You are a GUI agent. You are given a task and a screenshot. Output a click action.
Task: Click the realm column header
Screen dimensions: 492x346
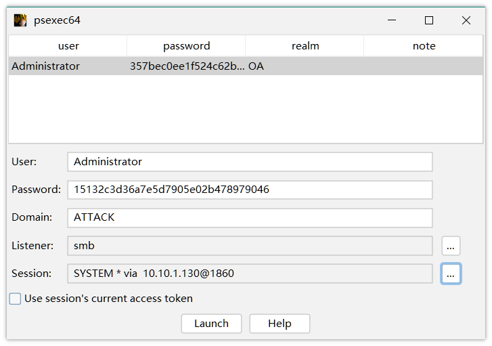(305, 46)
